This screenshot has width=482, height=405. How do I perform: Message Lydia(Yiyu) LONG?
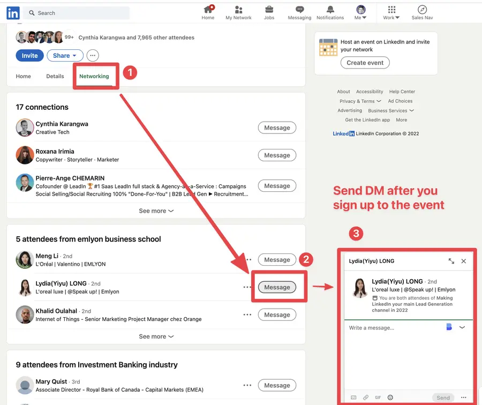point(277,287)
